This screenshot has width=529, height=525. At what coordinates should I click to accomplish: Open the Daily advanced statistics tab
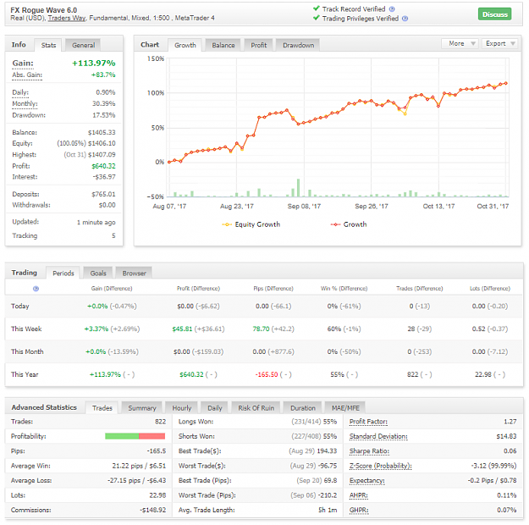pos(215,408)
